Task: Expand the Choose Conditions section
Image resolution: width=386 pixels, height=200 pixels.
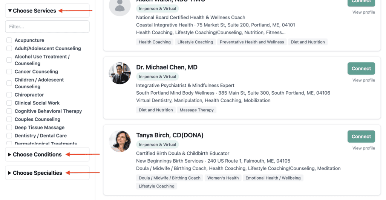Action: pyautogui.click(x=35, y=154)
